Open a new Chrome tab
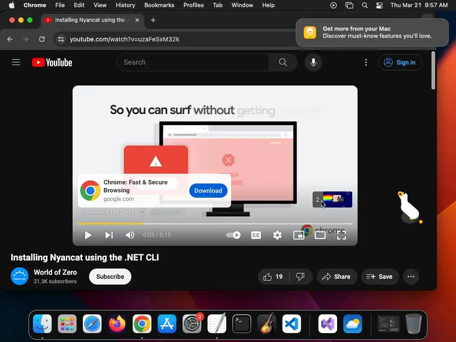This screenshot has height=342, width=456. pos(153,20)
